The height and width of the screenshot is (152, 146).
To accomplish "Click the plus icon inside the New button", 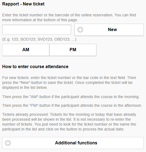I will pos(80,30).
